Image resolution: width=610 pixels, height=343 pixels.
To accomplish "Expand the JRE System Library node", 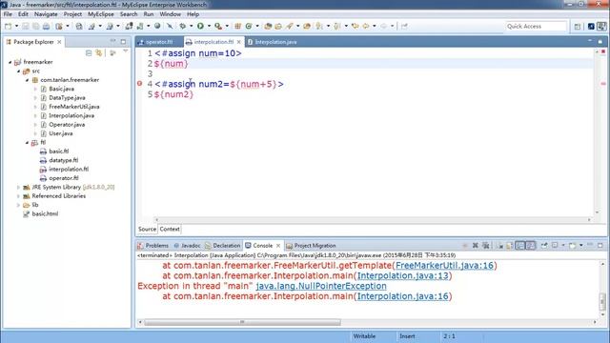I will click(18, 187).
